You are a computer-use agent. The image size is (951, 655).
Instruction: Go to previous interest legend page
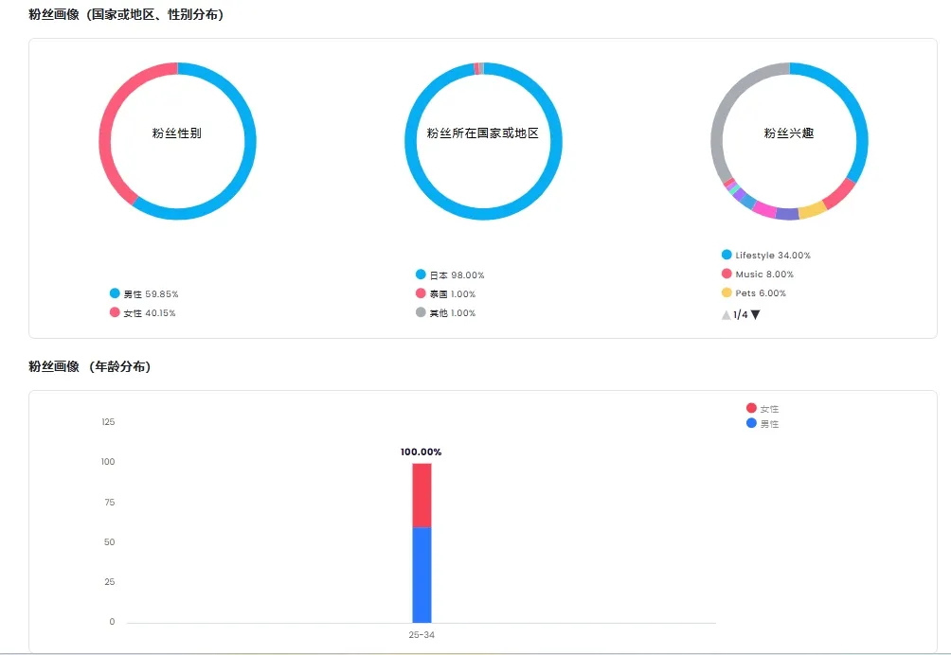[x=726, y=314]
